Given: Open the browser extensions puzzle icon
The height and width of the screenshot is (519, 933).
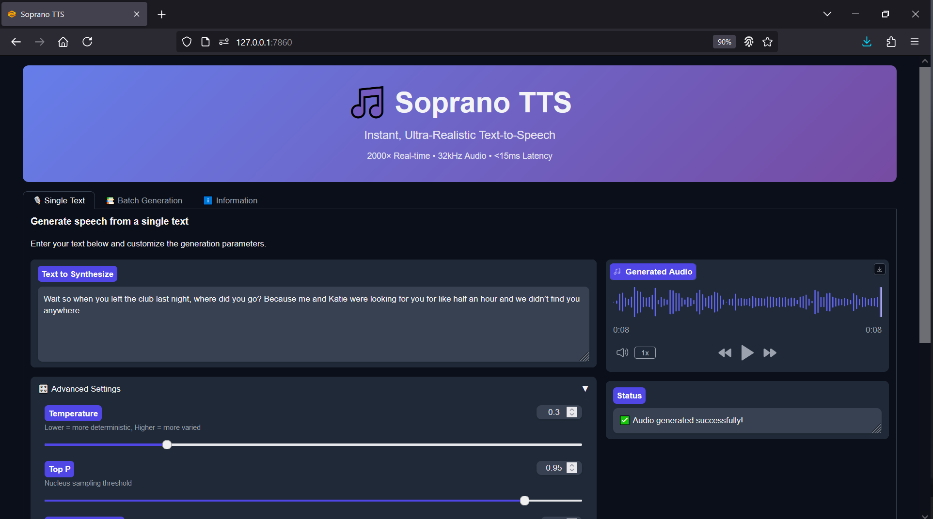Looking at the screenshot, I should coord(891,42).
